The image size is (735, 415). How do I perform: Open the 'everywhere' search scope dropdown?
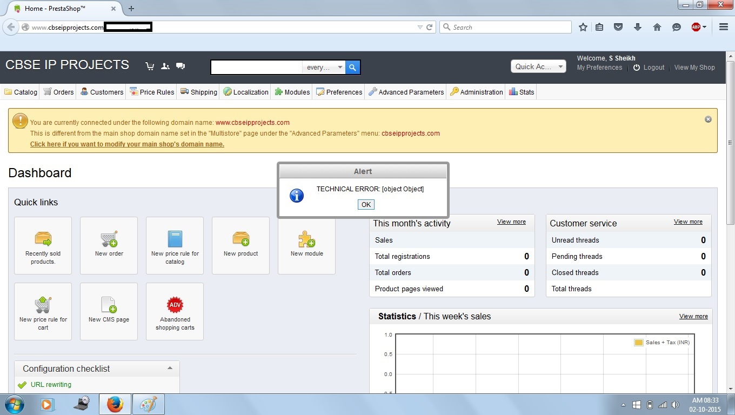click(324, 68)
